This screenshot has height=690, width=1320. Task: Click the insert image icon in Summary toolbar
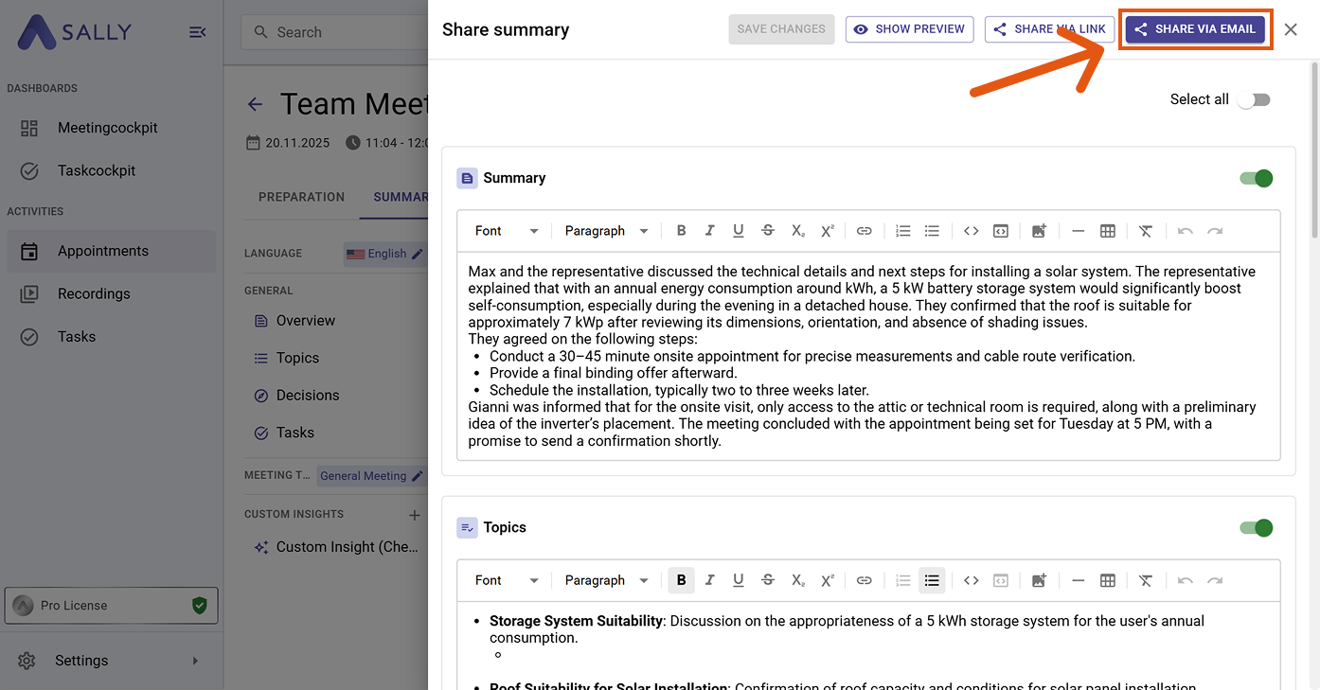[1039, 231]
